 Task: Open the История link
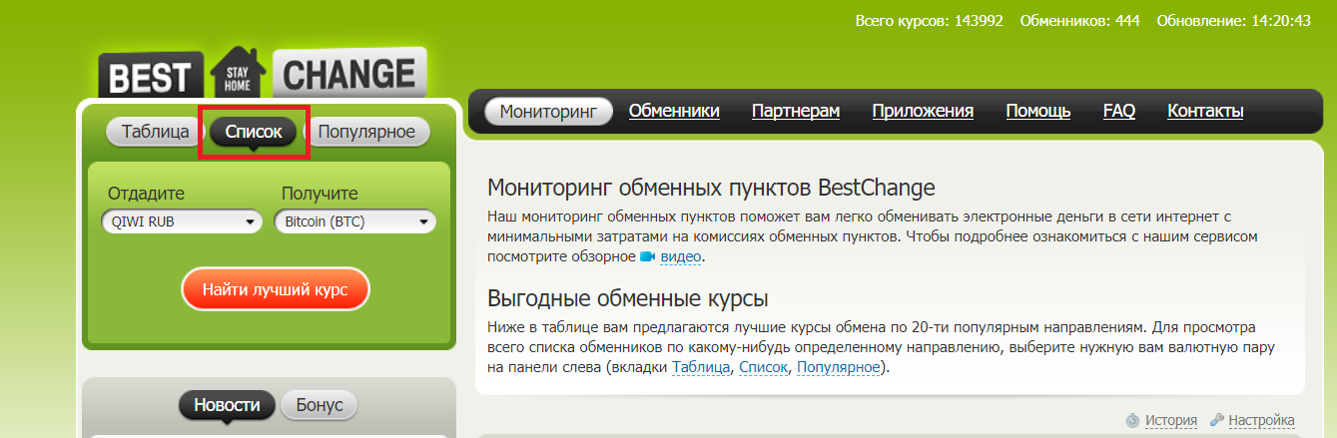pos(1171,420)
